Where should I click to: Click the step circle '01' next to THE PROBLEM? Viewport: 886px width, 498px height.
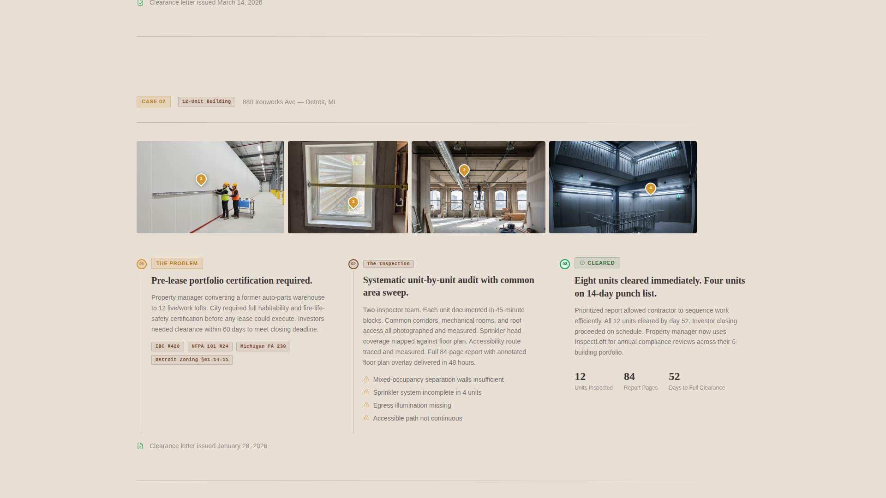pyautogui.click(x=142, y=264)
